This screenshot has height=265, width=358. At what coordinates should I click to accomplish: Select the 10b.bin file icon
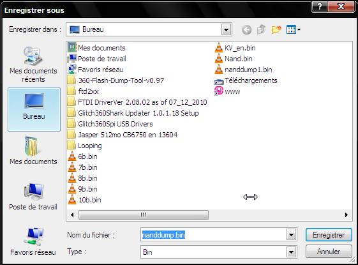pos(72,199)
